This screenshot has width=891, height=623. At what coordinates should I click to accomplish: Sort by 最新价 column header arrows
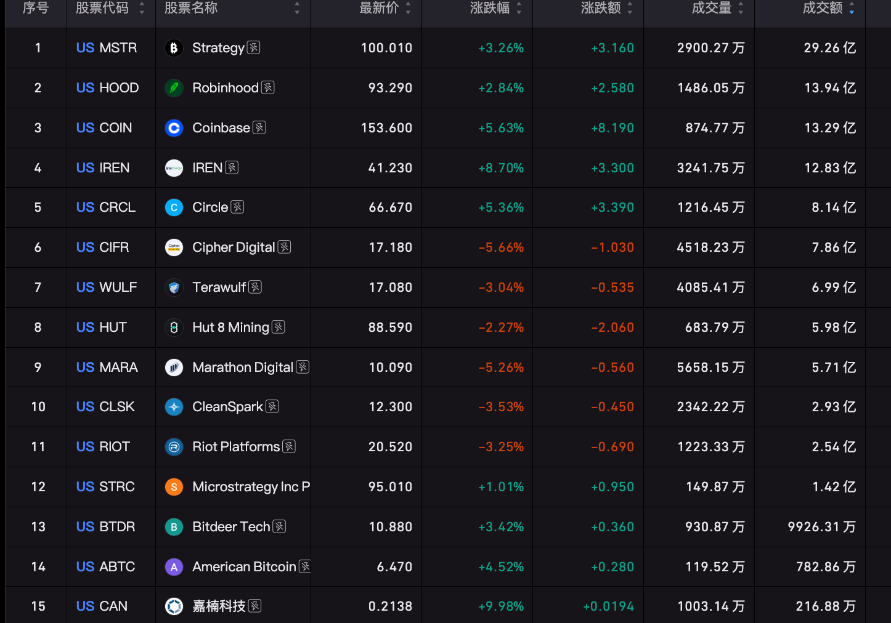click(x=408, y=8)
